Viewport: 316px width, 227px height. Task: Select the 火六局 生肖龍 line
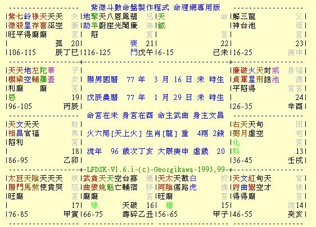[x=155, y=133]
